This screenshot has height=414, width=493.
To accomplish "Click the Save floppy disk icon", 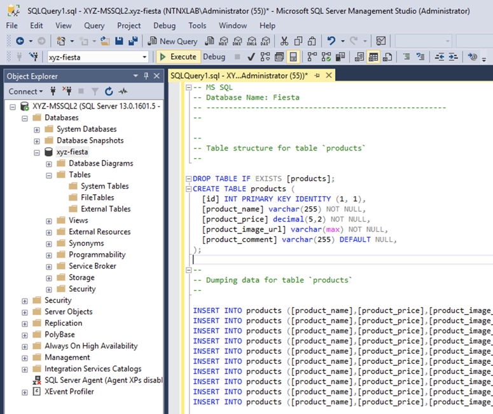I will [x=119, y=41].
